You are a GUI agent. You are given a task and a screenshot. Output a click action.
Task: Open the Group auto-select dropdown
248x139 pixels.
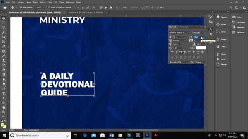coord(40,8)
